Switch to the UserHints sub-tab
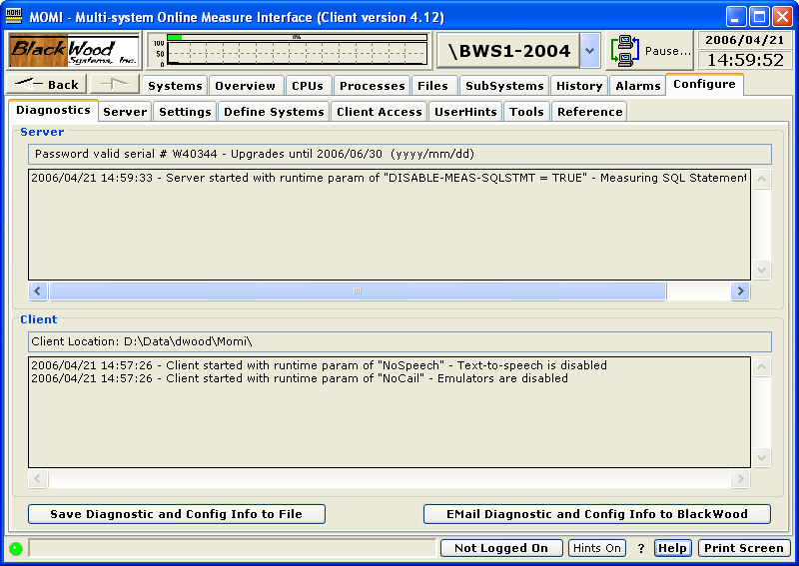Image resolution: width=799 pixels, height=566 pixels. pos(465,112)
